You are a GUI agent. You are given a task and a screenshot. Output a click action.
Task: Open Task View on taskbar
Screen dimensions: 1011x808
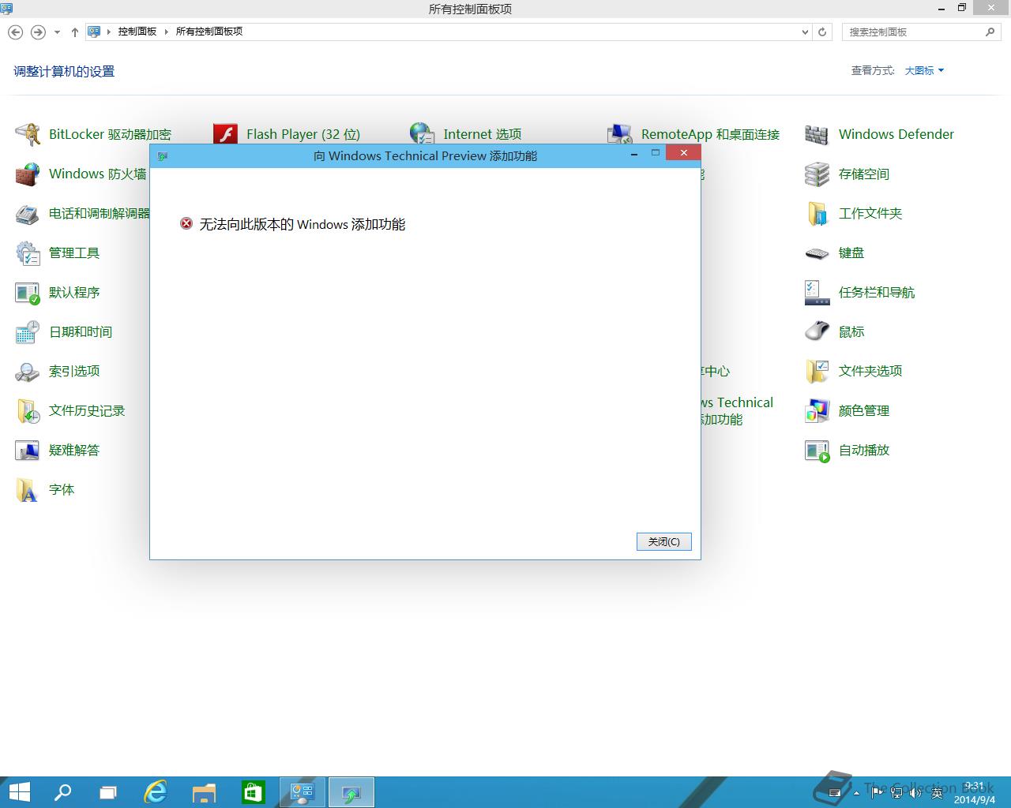click(108, 792)
